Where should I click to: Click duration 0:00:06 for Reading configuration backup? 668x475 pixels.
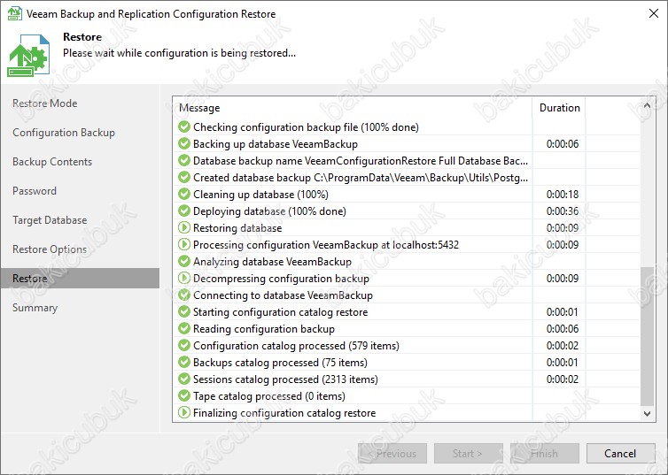[x=563, y=329]
